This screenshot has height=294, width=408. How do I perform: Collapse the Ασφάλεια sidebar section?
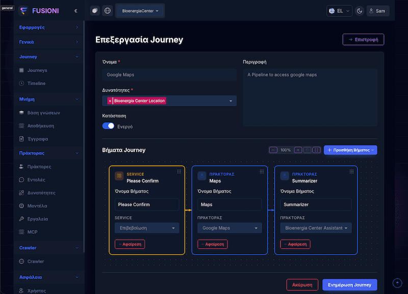(x=48, y=277)
